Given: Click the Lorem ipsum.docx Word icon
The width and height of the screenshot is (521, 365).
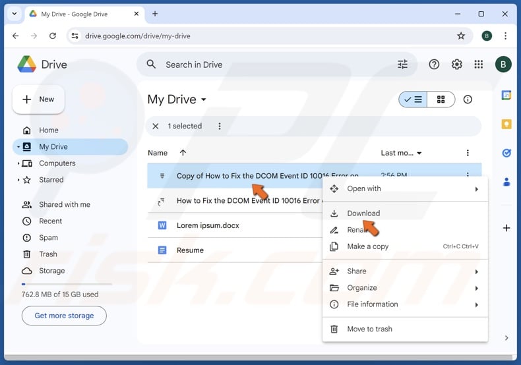Looking at the screenshot, I should [x=162, y=225].
